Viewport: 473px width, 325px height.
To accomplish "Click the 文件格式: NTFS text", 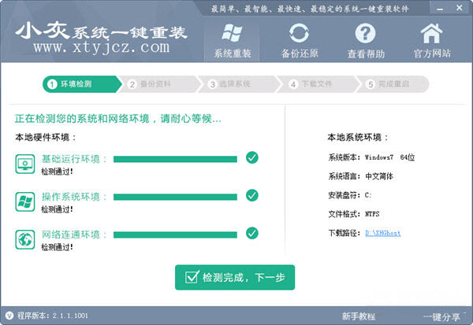I will tap(354, 214).
